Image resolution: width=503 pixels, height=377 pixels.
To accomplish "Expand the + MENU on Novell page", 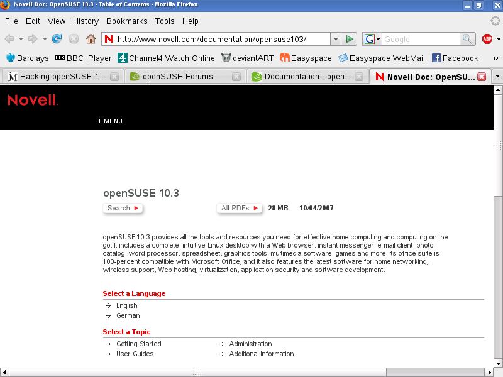I will (110, 121).
